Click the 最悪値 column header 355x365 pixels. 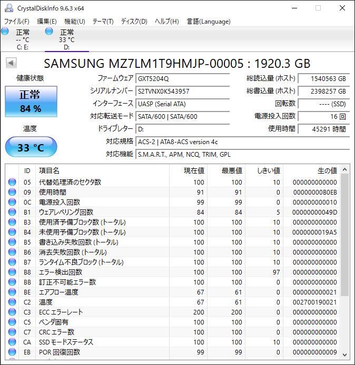tap(226, 170)
